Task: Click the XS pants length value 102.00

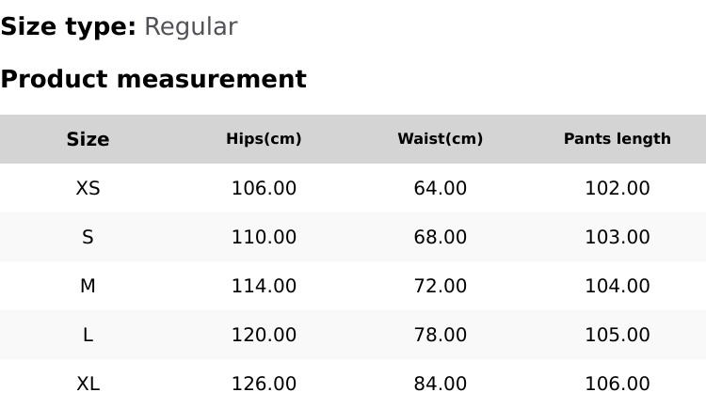Action: coord(617,188)
